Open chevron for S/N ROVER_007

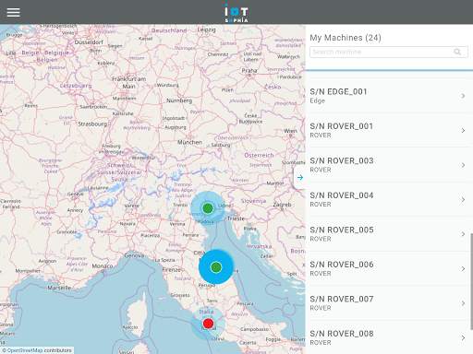(x=463, y=303)
